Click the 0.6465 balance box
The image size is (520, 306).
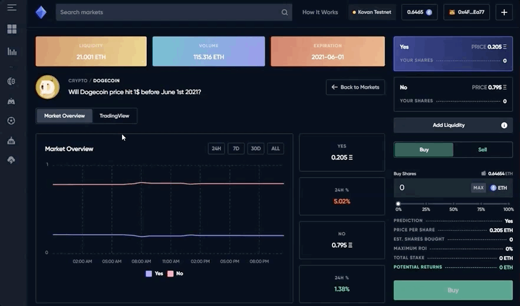tap(419, 12)
